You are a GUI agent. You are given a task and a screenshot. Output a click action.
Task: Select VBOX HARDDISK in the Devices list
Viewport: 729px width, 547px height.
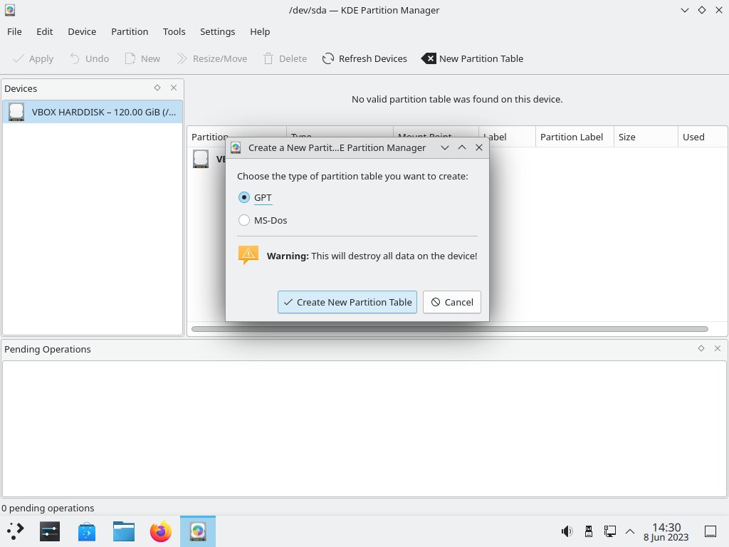point(93,112)
